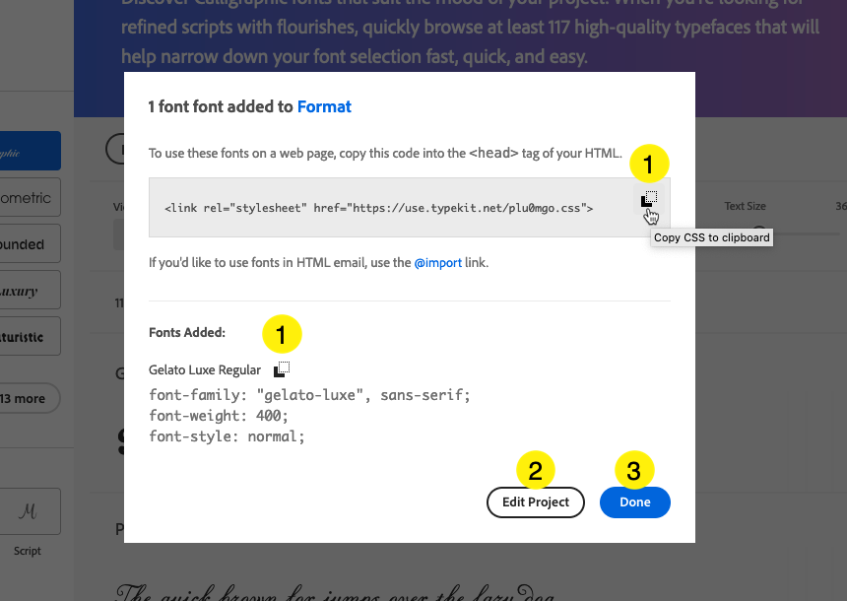The height and width of the screenshot is (601, 847).
Task: Select the link rel stylesheet code text
Action: pyautogui.click(x=378, y=208)
